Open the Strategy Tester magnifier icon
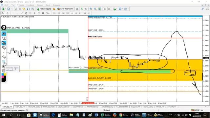The image size is (210, 118). coord(32,9)
